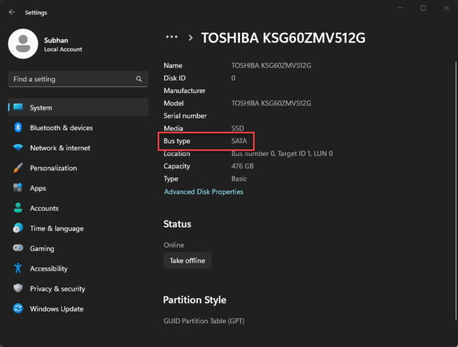
Task: Select Apps in sidebar
Action: tap(79, 189)
